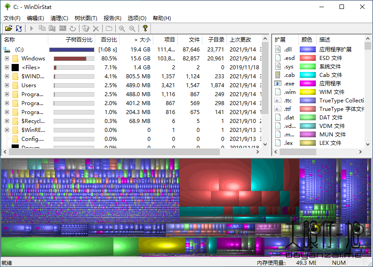The height and width of the screenshot is (267, 373).
Task: Click the 15.6 GB size cell
Action: (140, 58)
